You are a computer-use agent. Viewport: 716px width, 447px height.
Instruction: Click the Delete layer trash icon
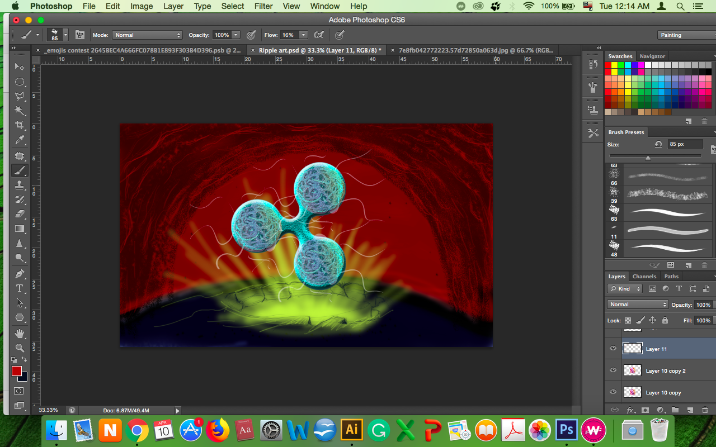point(704,410)
